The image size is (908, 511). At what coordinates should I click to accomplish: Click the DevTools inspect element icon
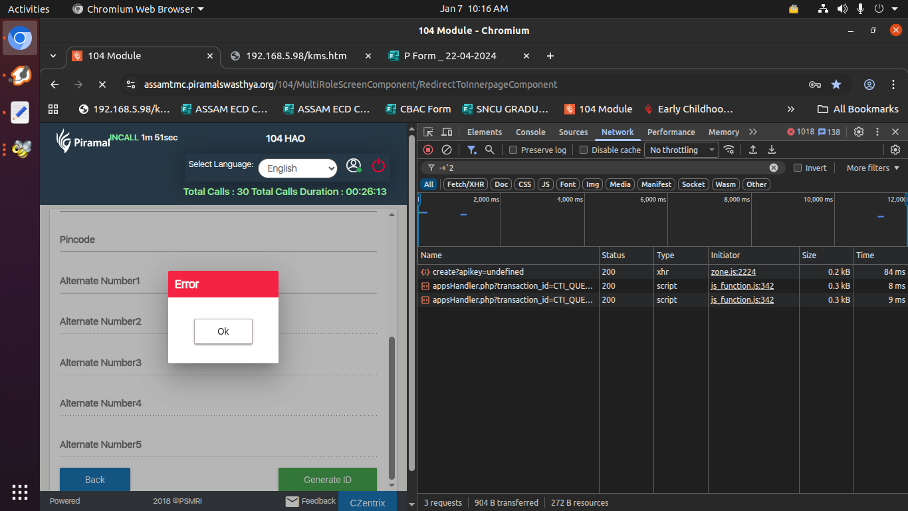coord(428,132)
